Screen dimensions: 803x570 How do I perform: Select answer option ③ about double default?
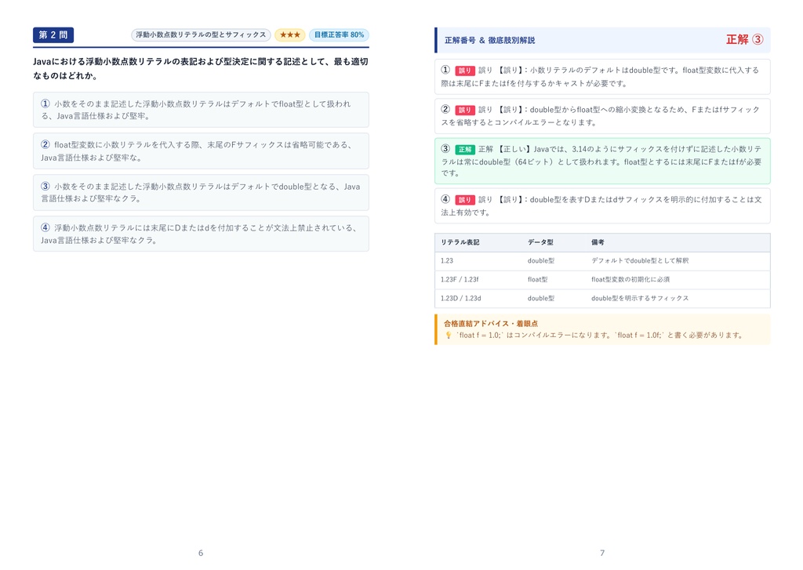click(201, 192)
